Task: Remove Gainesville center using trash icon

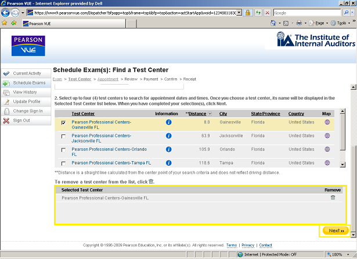Action: pyautogui.click(x=333, y=198)
